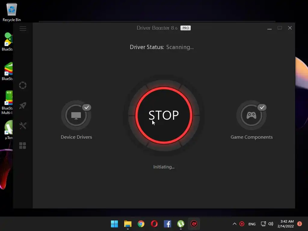
Task: Select the Device Drivers monitor icon
Action: [x=76, y=115]
